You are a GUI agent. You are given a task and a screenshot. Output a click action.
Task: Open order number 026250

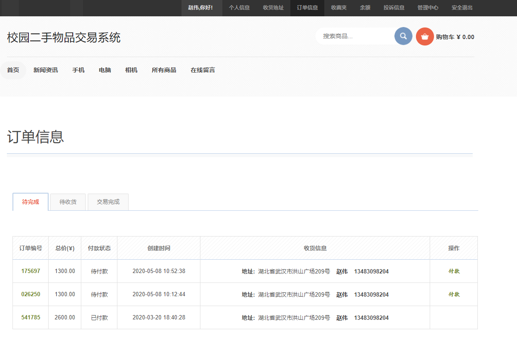[x=31, y=294]
